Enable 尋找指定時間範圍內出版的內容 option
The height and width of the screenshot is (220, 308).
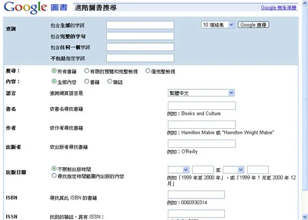[x=54, y=176]
